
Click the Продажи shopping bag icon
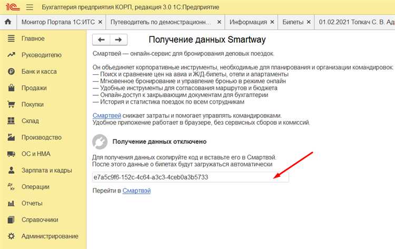pyautogui.click(x=11, y=88)
